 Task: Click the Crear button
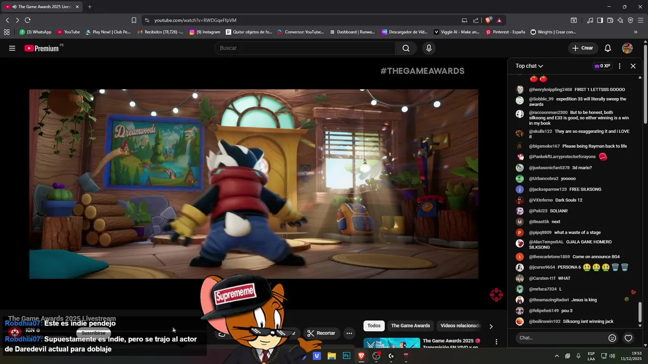(x=582, y=48)
